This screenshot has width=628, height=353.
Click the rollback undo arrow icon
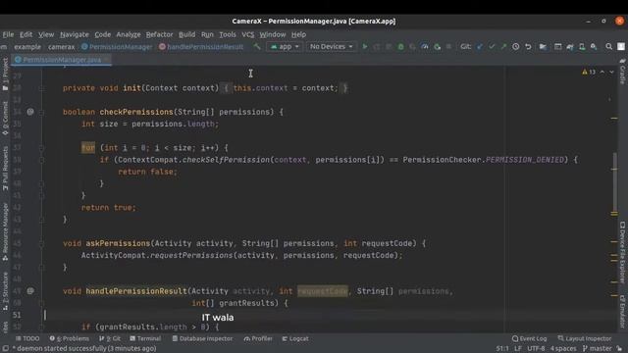[528, 47]
